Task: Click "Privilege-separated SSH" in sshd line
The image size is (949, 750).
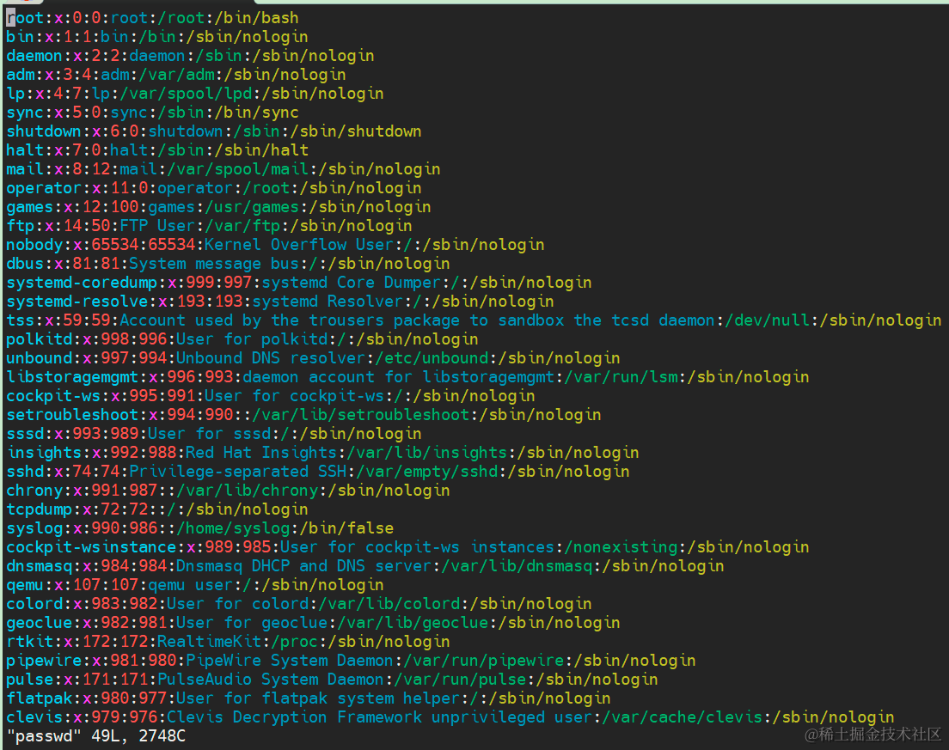Action: click(238, 472)
